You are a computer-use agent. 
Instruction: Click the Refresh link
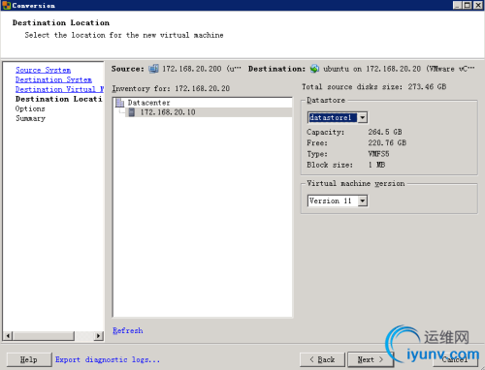click(x=128, y=330)
